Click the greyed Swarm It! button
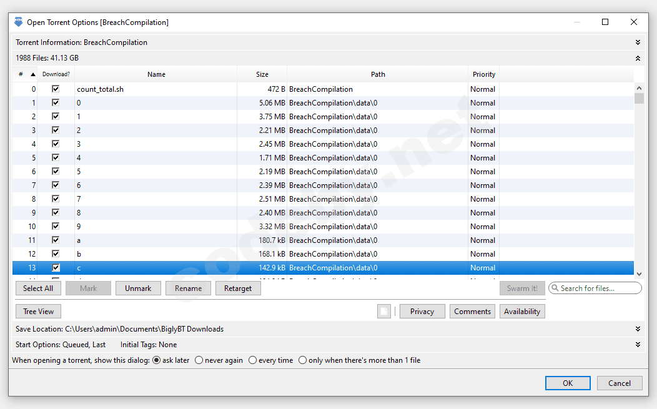Image resolution: width=657 pixels, height=409 pixels. click(522, 288)
